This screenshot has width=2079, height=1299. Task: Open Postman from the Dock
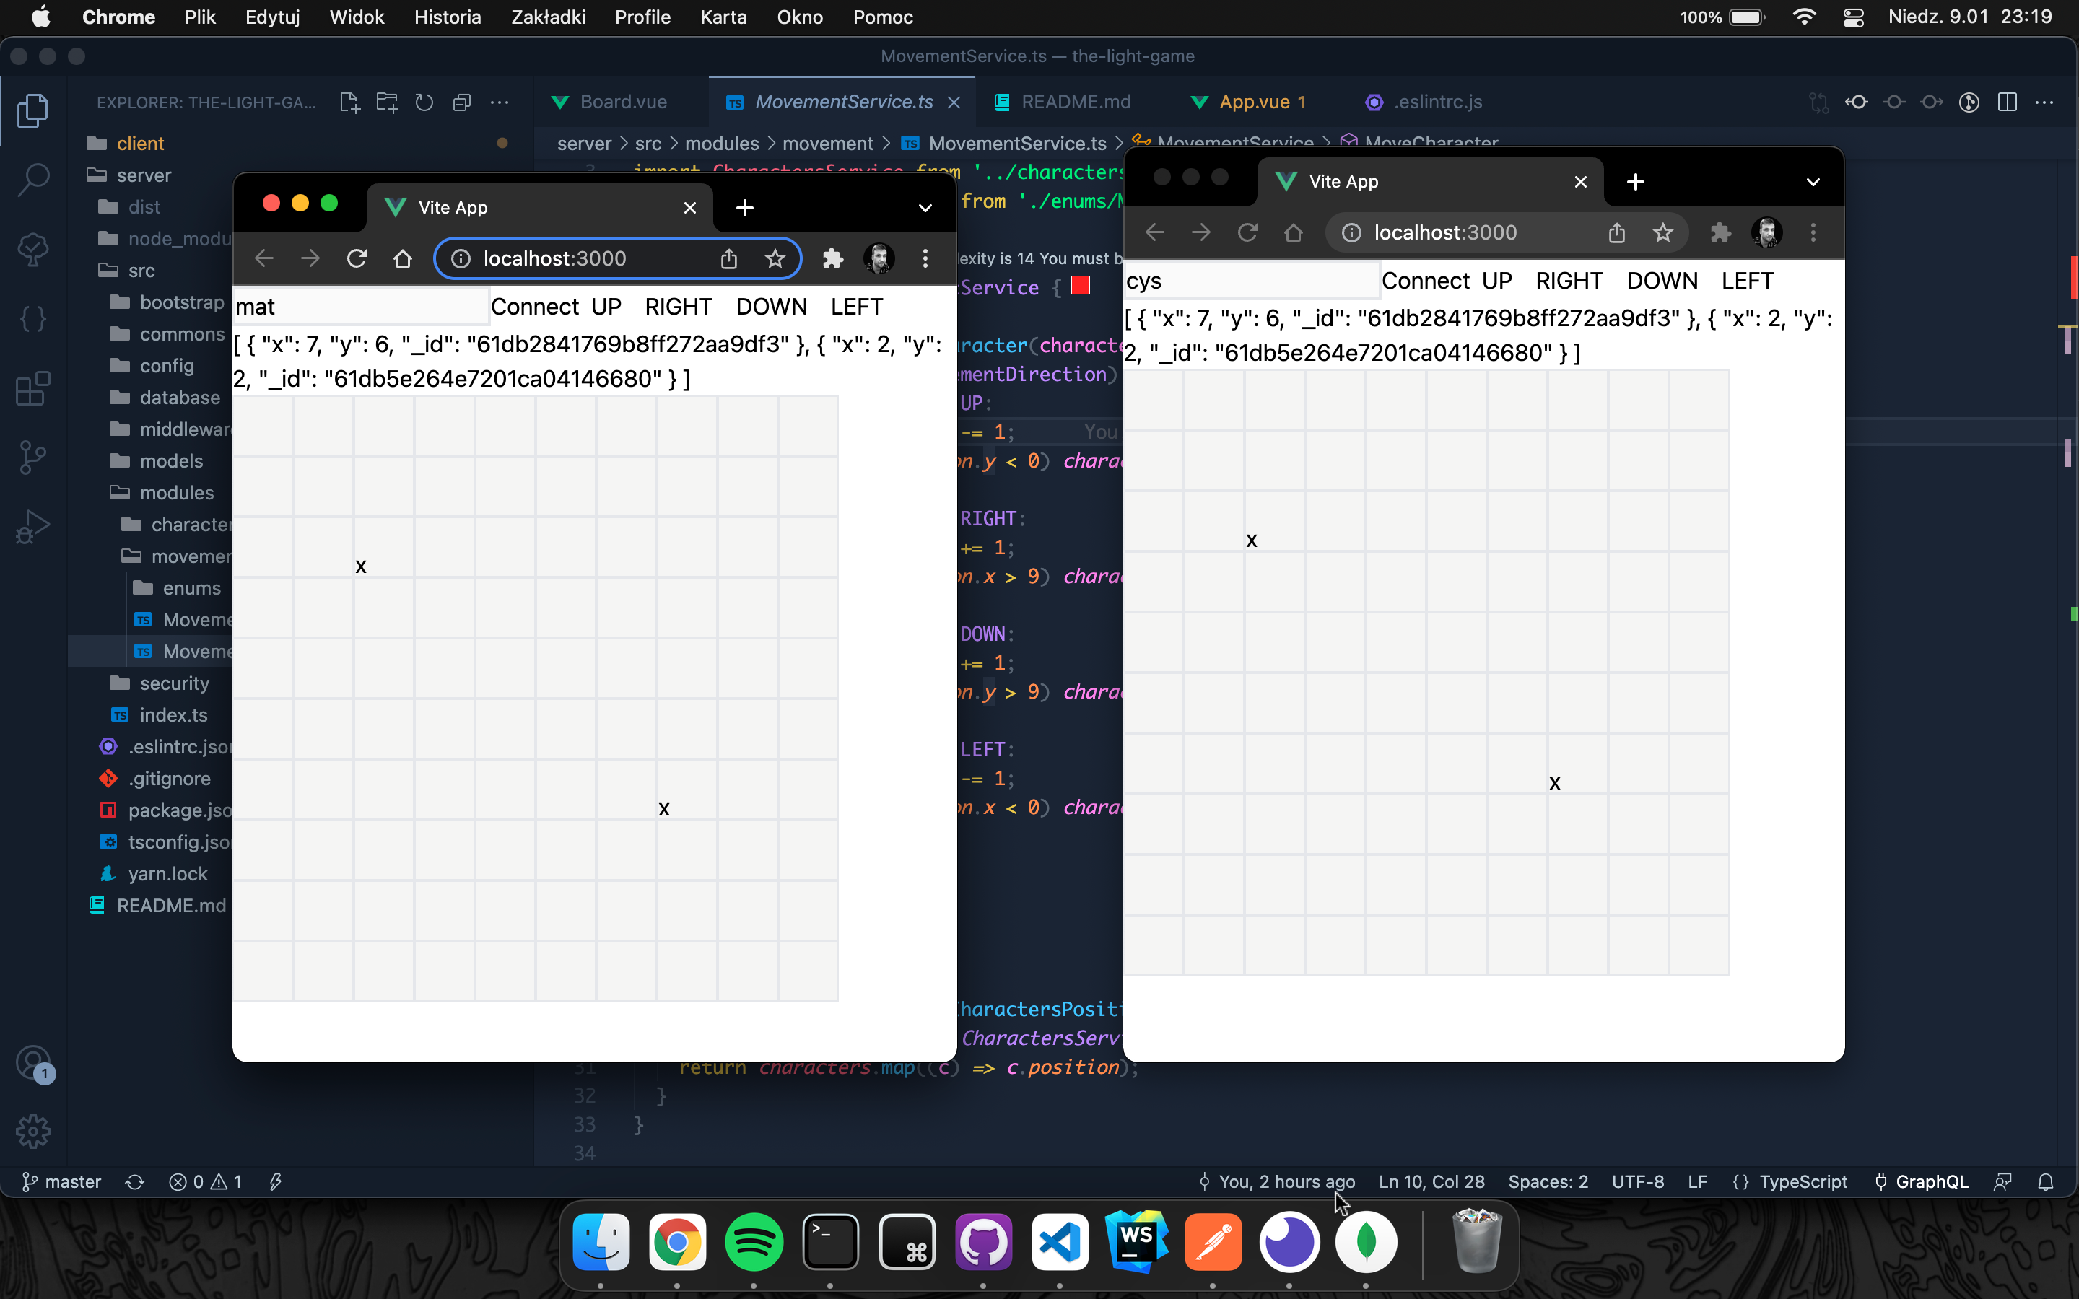click(1211, 1241)
